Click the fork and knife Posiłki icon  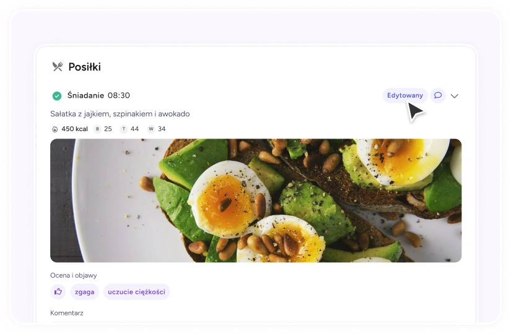[x=58, y=67]
